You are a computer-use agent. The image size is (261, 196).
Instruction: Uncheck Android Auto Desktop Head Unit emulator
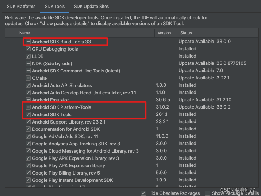(28, 93)
